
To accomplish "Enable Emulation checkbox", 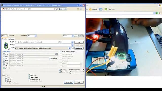I will tap(60, 70).
